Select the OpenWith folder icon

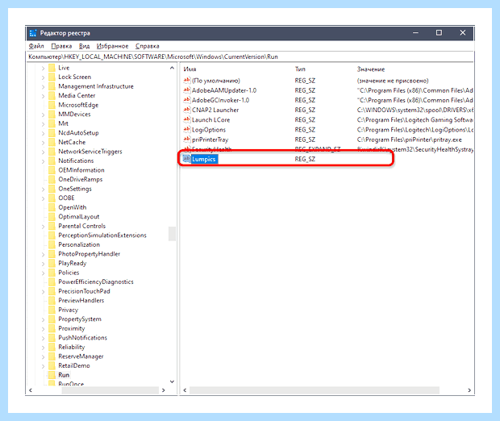coord(52,207)
